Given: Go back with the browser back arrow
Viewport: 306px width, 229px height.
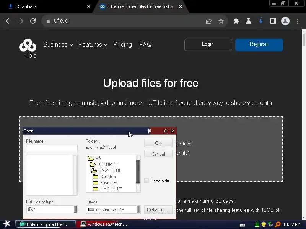Looking at the screenshot, I should pos(8,21).
